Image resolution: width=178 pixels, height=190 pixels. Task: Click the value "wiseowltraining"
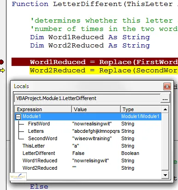92,138
